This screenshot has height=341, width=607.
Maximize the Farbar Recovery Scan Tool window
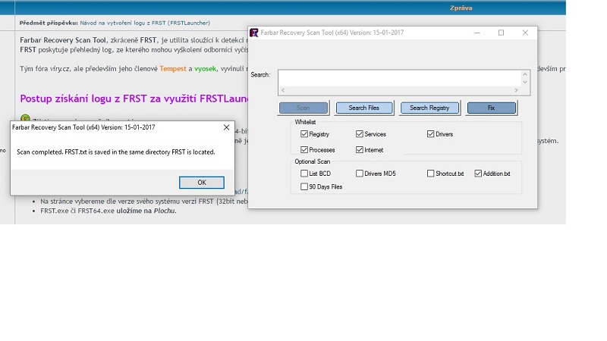point(501,33)
